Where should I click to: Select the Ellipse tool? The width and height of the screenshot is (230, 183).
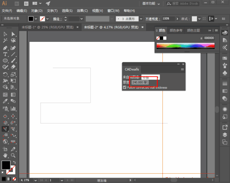point(5,61)
